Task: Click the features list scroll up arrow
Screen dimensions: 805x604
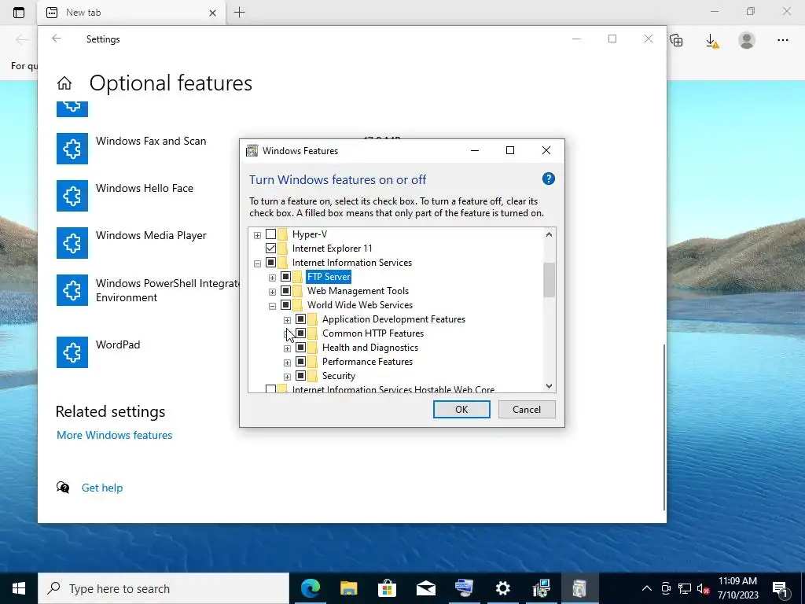Action: coord(549,234)
